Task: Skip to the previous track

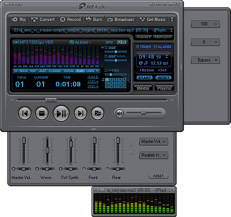Action: point(25,113)
